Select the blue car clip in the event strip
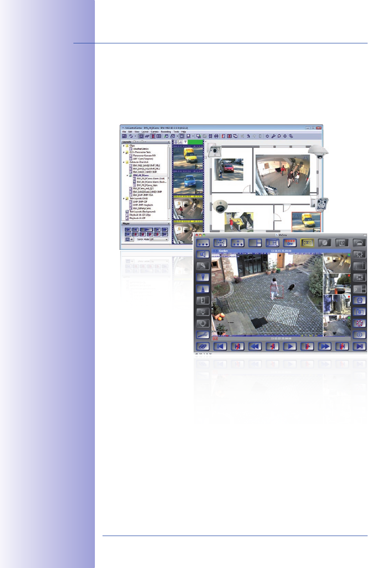The height and width of the screenshot is (568, 370). click(x=188, y=183)
